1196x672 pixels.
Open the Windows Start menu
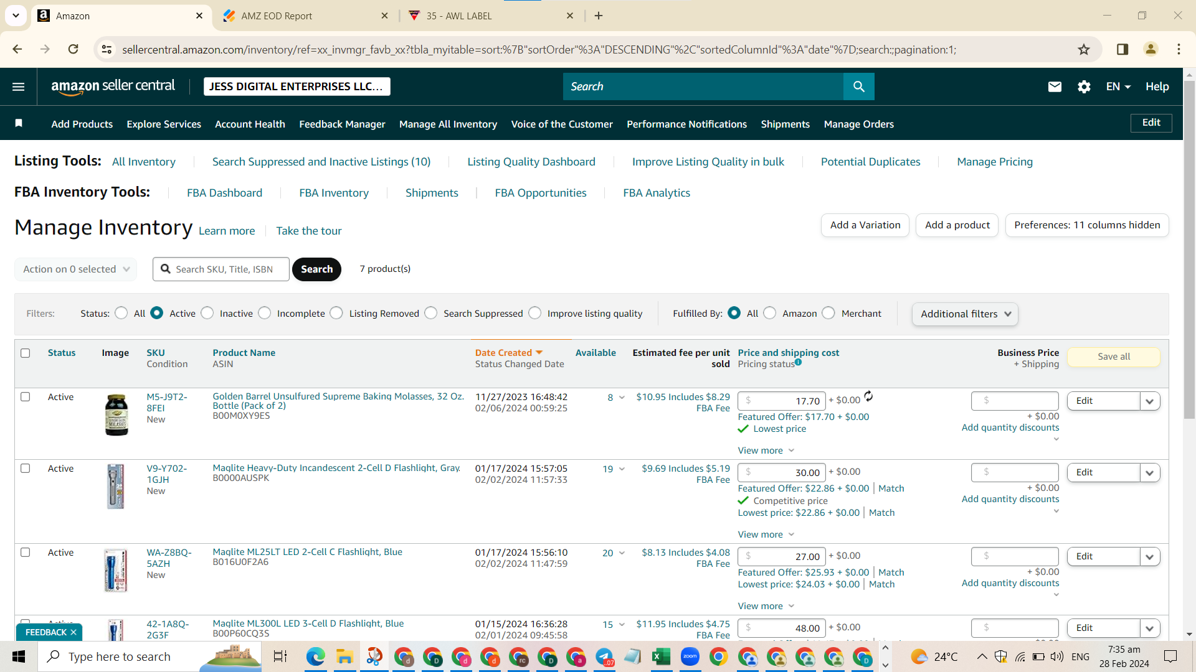click(19, 656)
